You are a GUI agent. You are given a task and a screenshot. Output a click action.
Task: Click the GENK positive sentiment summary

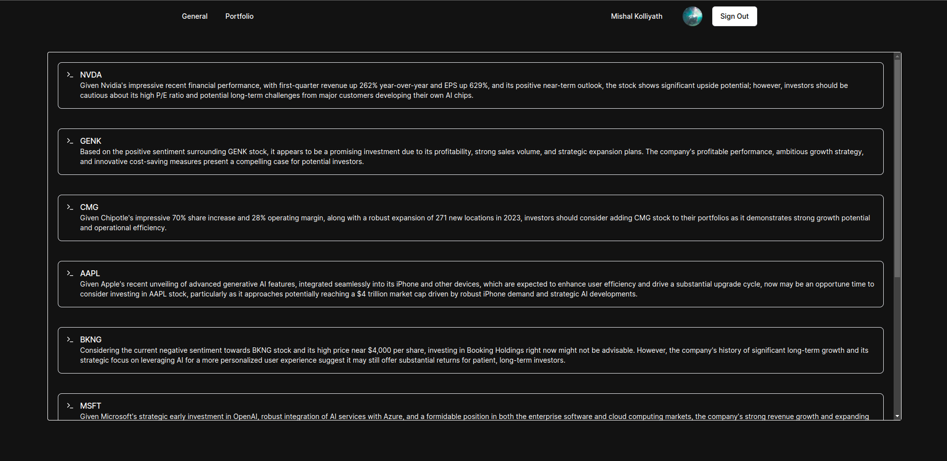[x=472, y=157]
